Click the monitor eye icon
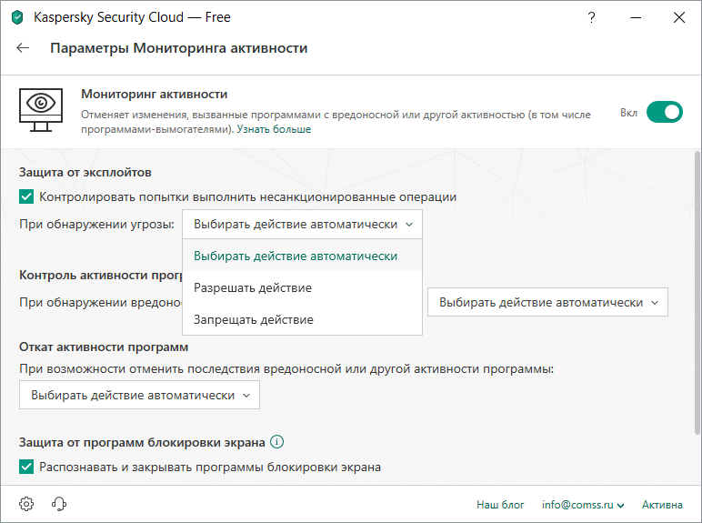 tap(41, 110)
